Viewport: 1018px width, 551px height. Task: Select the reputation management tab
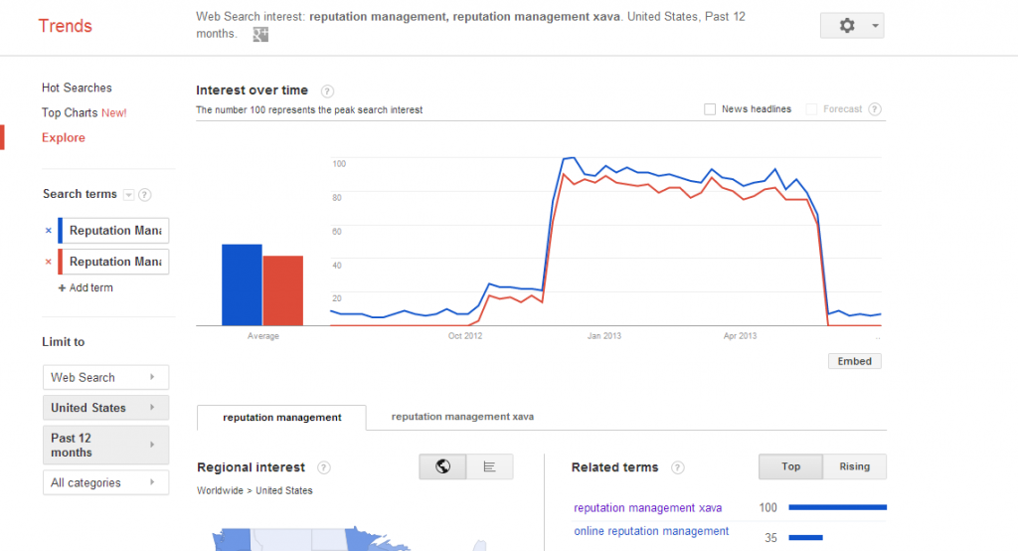pos(281,418)
